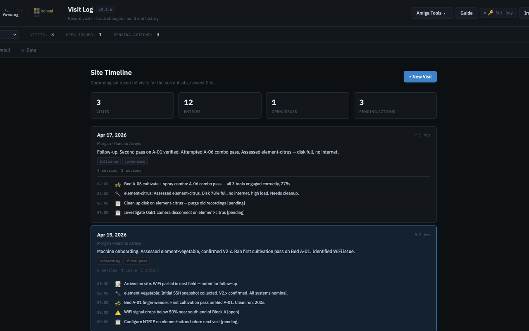Click the Entries stat card showing 12
Image resolution: width=529 pixels, height=331 pixels.
(220, 106)
